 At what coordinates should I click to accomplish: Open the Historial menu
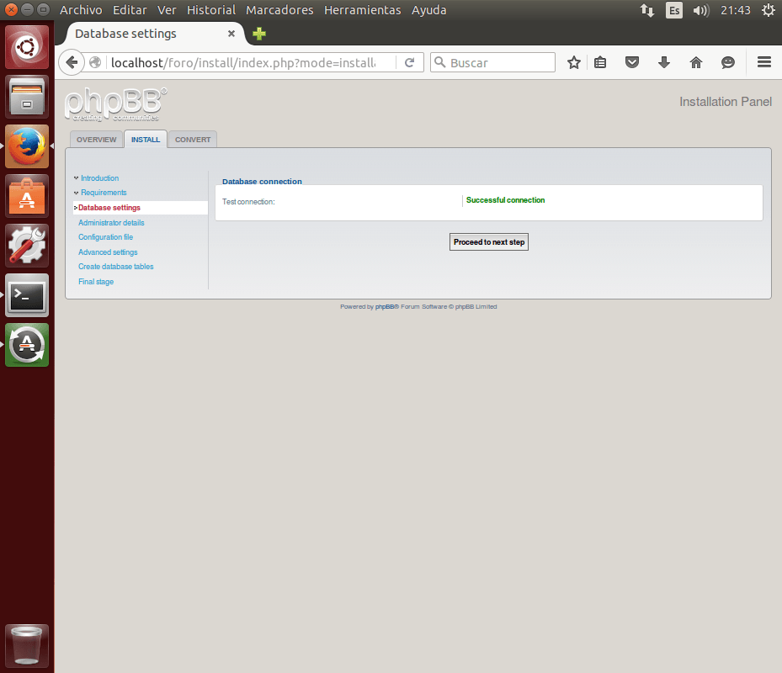(211, 10)
